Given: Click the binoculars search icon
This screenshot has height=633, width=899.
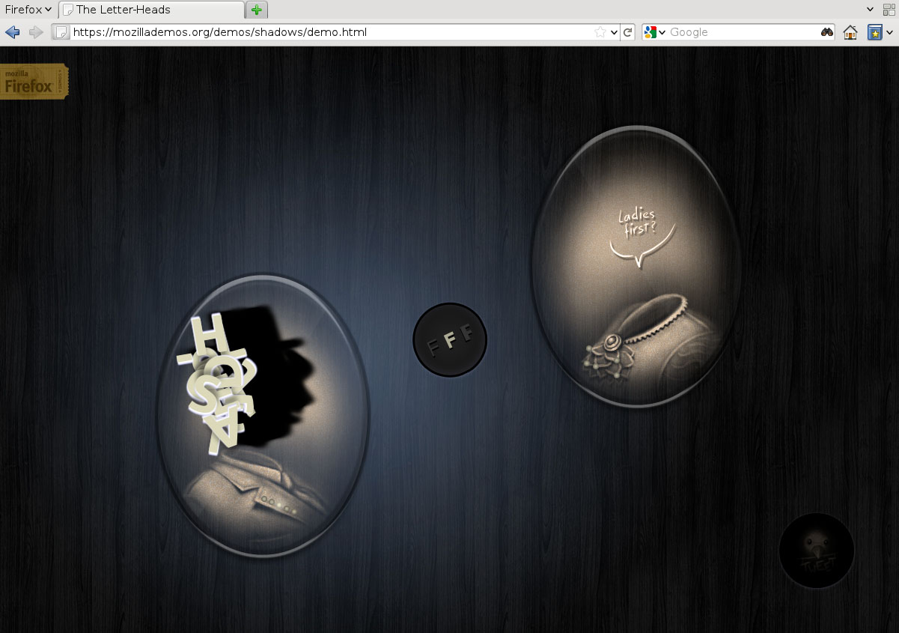Looking at the screenshot, I should (826, 32).
